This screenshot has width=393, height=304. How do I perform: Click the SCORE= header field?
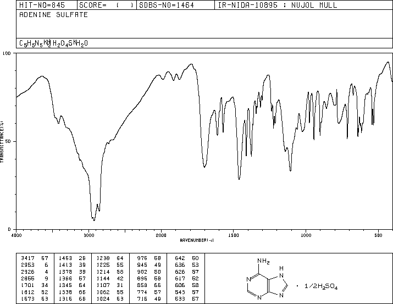click(106, 5)
